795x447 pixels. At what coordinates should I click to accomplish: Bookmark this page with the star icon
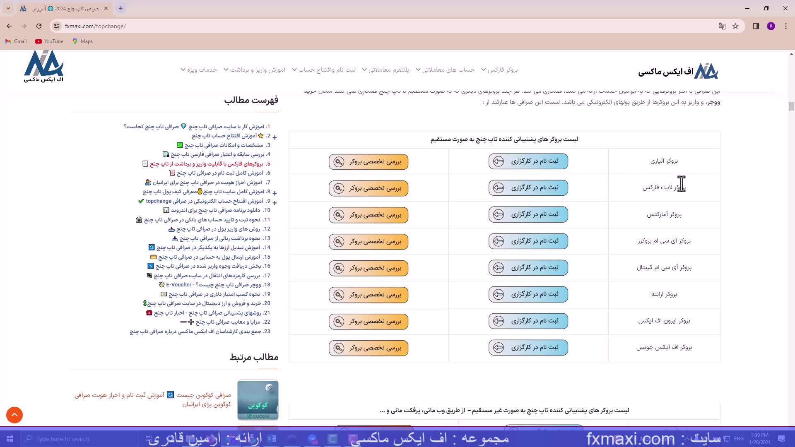click(x=735, y=26)
